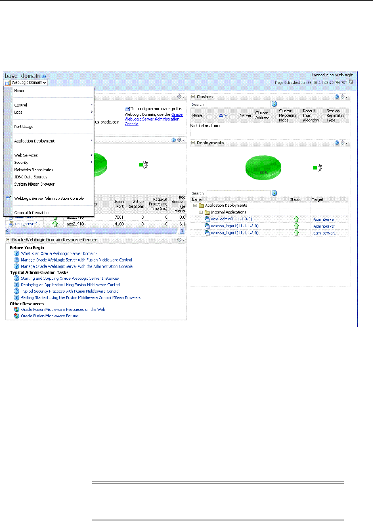This screenshot has height=521, width=373.
Task: Open the oam_server1 link in servers table
Action: [27, 224]
